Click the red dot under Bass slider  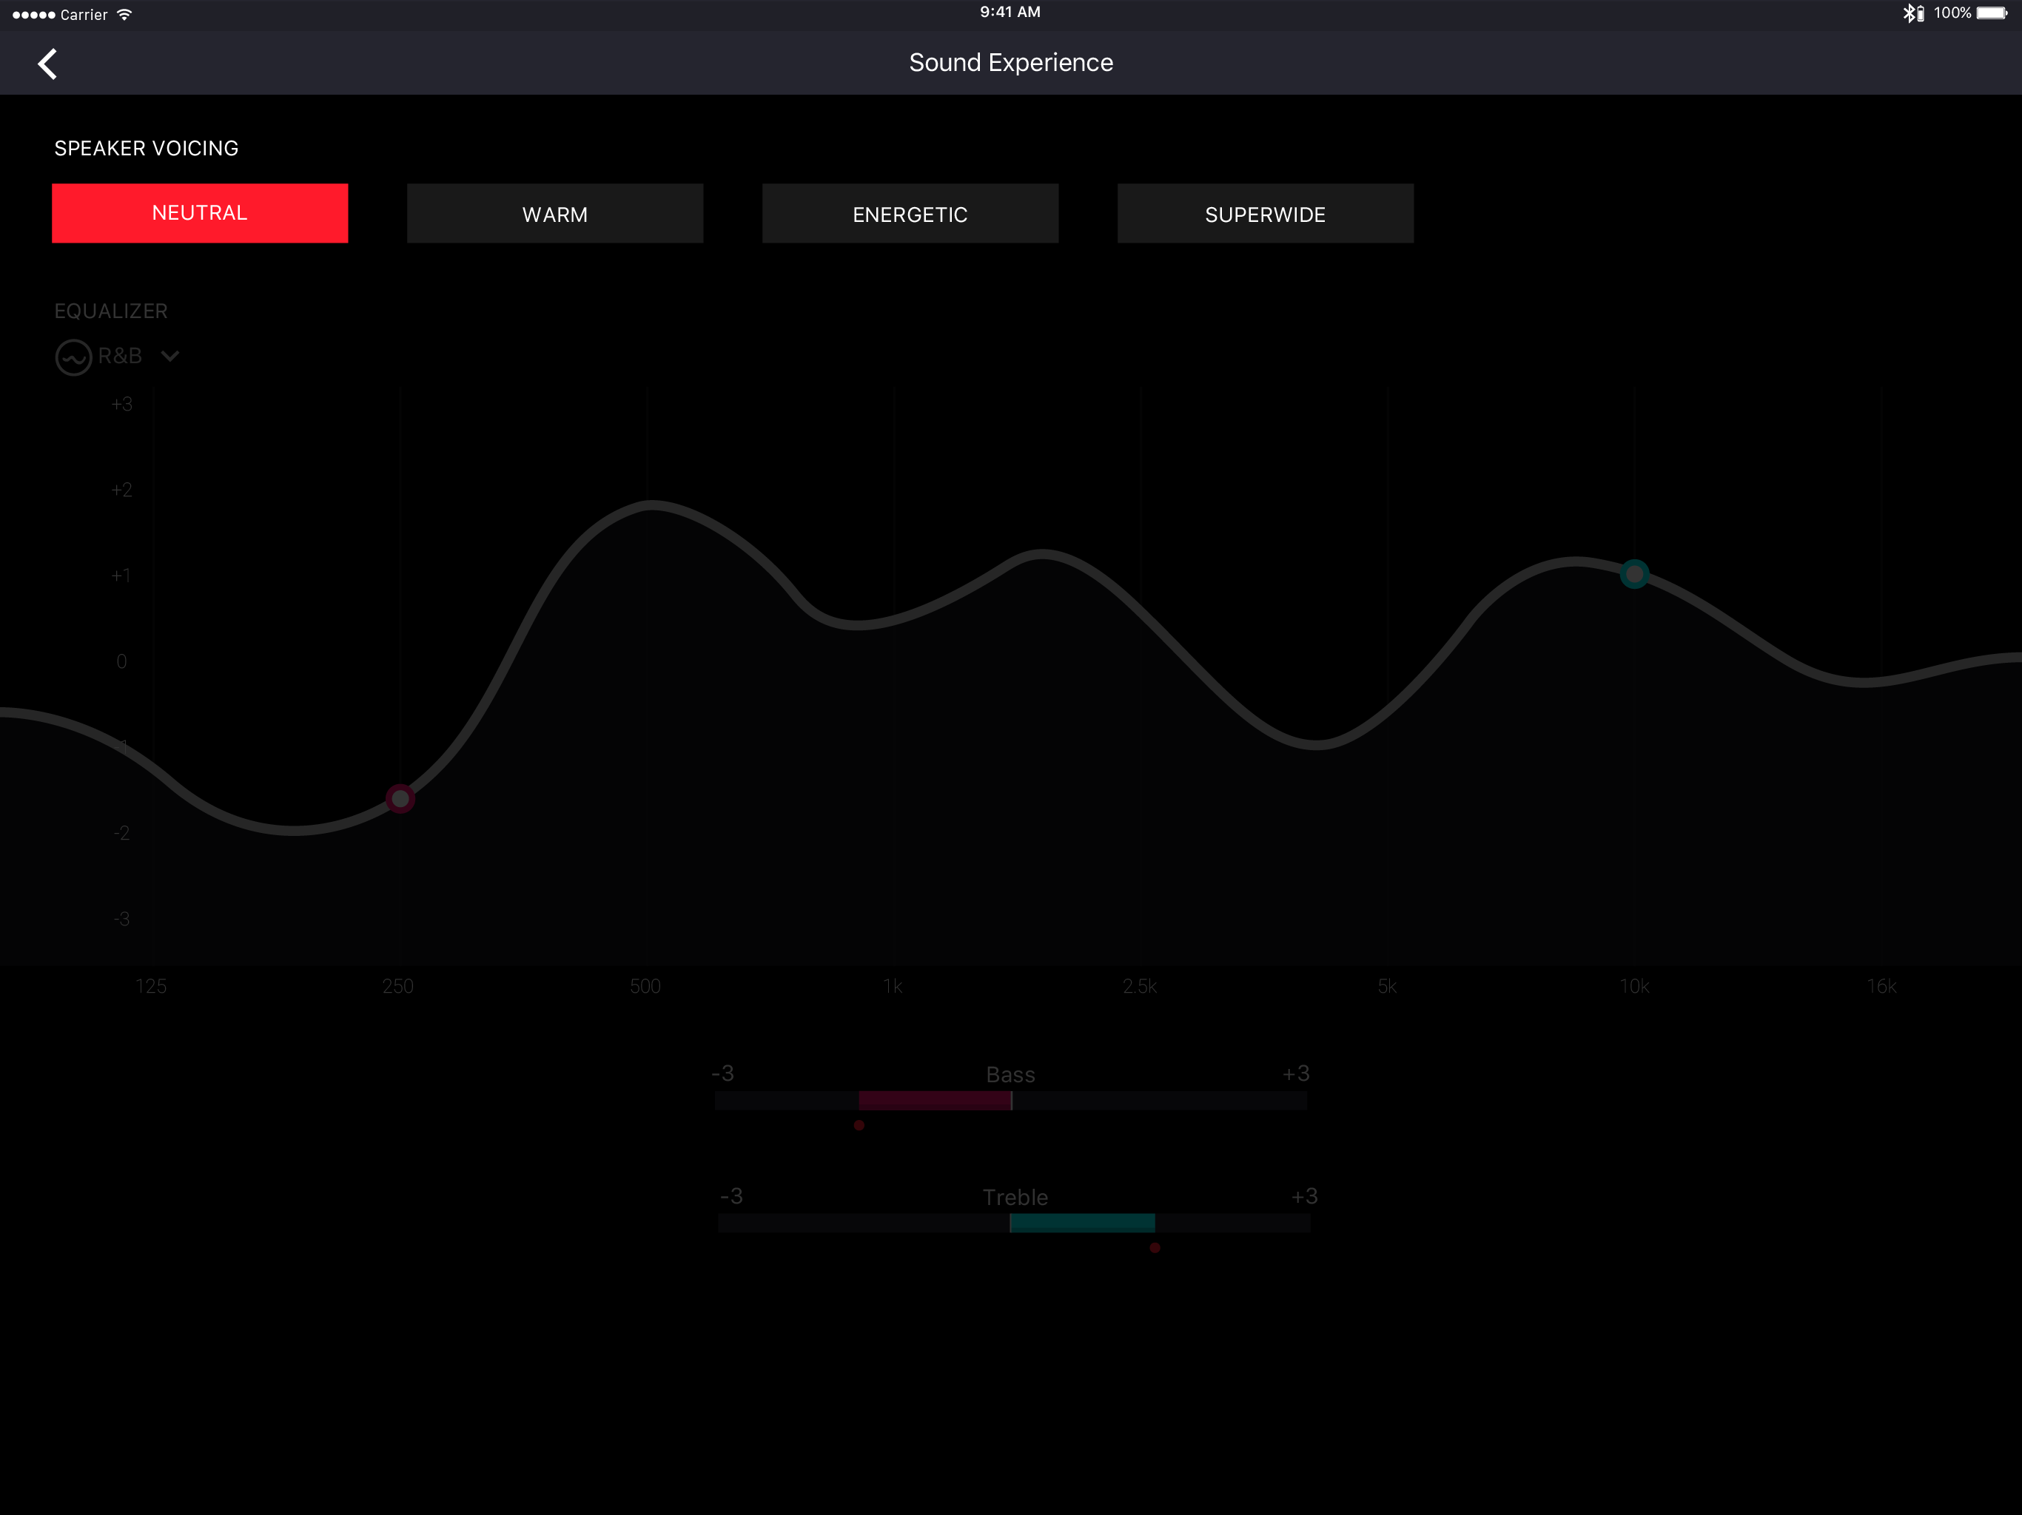[859, 1126]
